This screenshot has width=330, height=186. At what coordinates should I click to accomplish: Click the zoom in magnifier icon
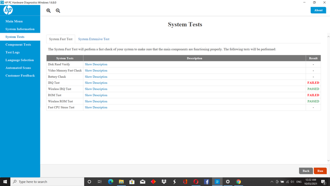(x=49, y=11)
